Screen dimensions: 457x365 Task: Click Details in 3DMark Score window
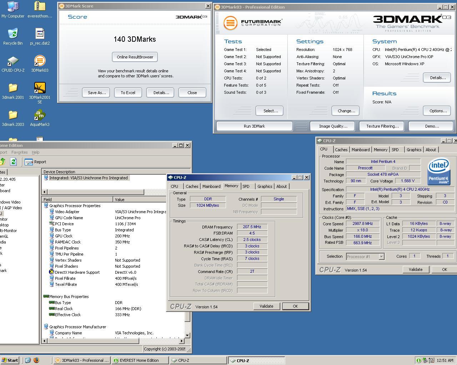point(161,93)
